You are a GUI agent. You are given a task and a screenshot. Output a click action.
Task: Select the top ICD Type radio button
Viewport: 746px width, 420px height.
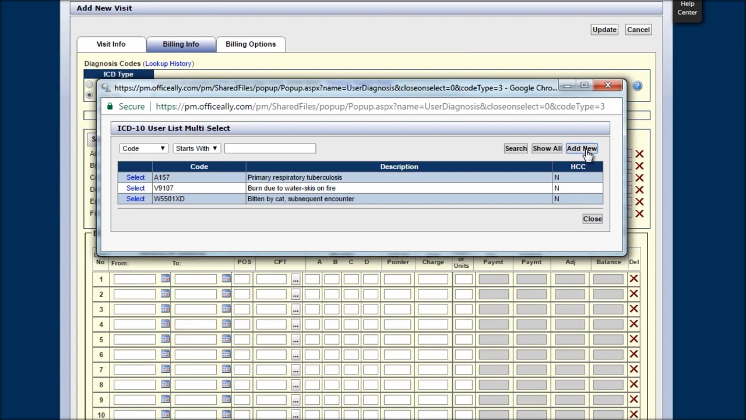tap(89, 85)
